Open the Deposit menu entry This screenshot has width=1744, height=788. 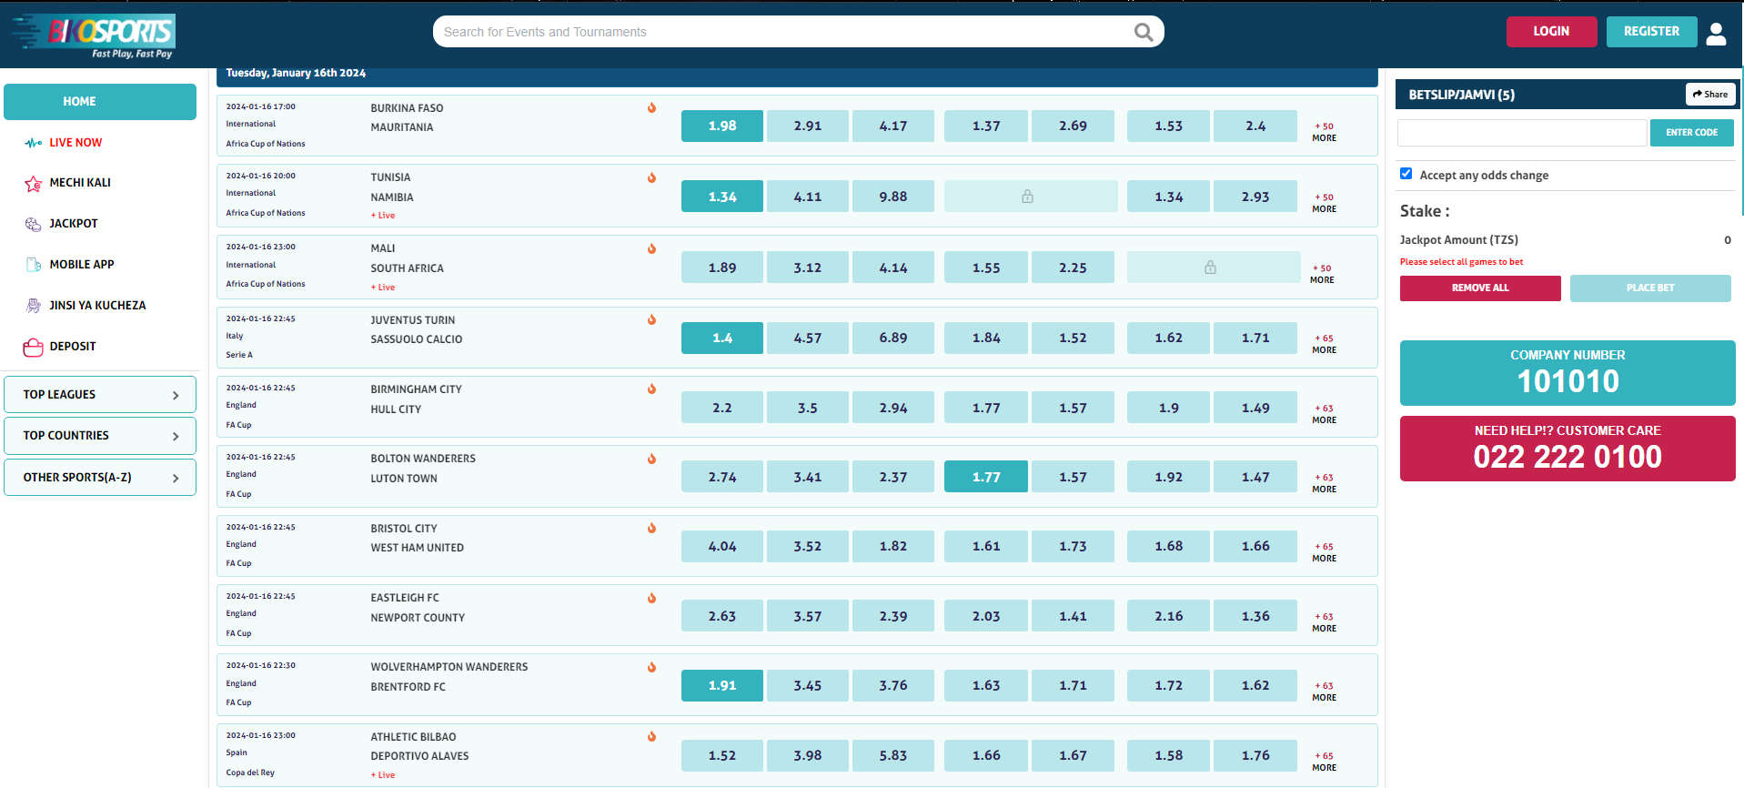coord(73,347)
